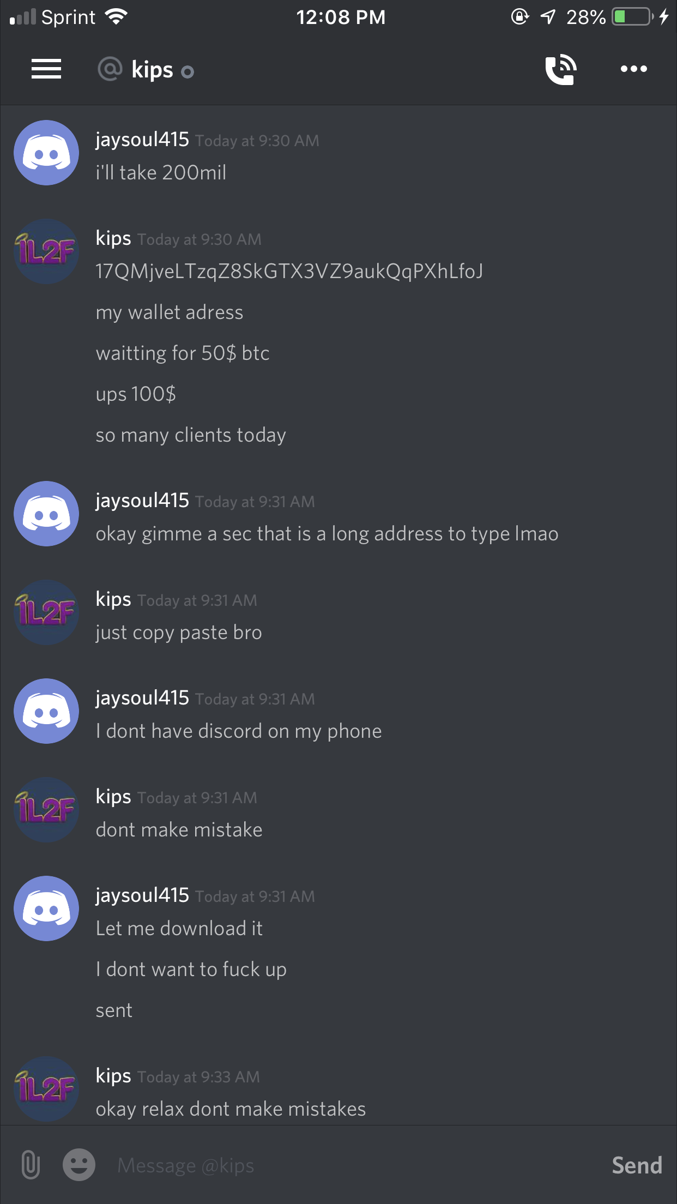677x1204 pixels.
Task: Tap the jaysoul415 username at 9:30 AM
Action: (x=142, y=140)
